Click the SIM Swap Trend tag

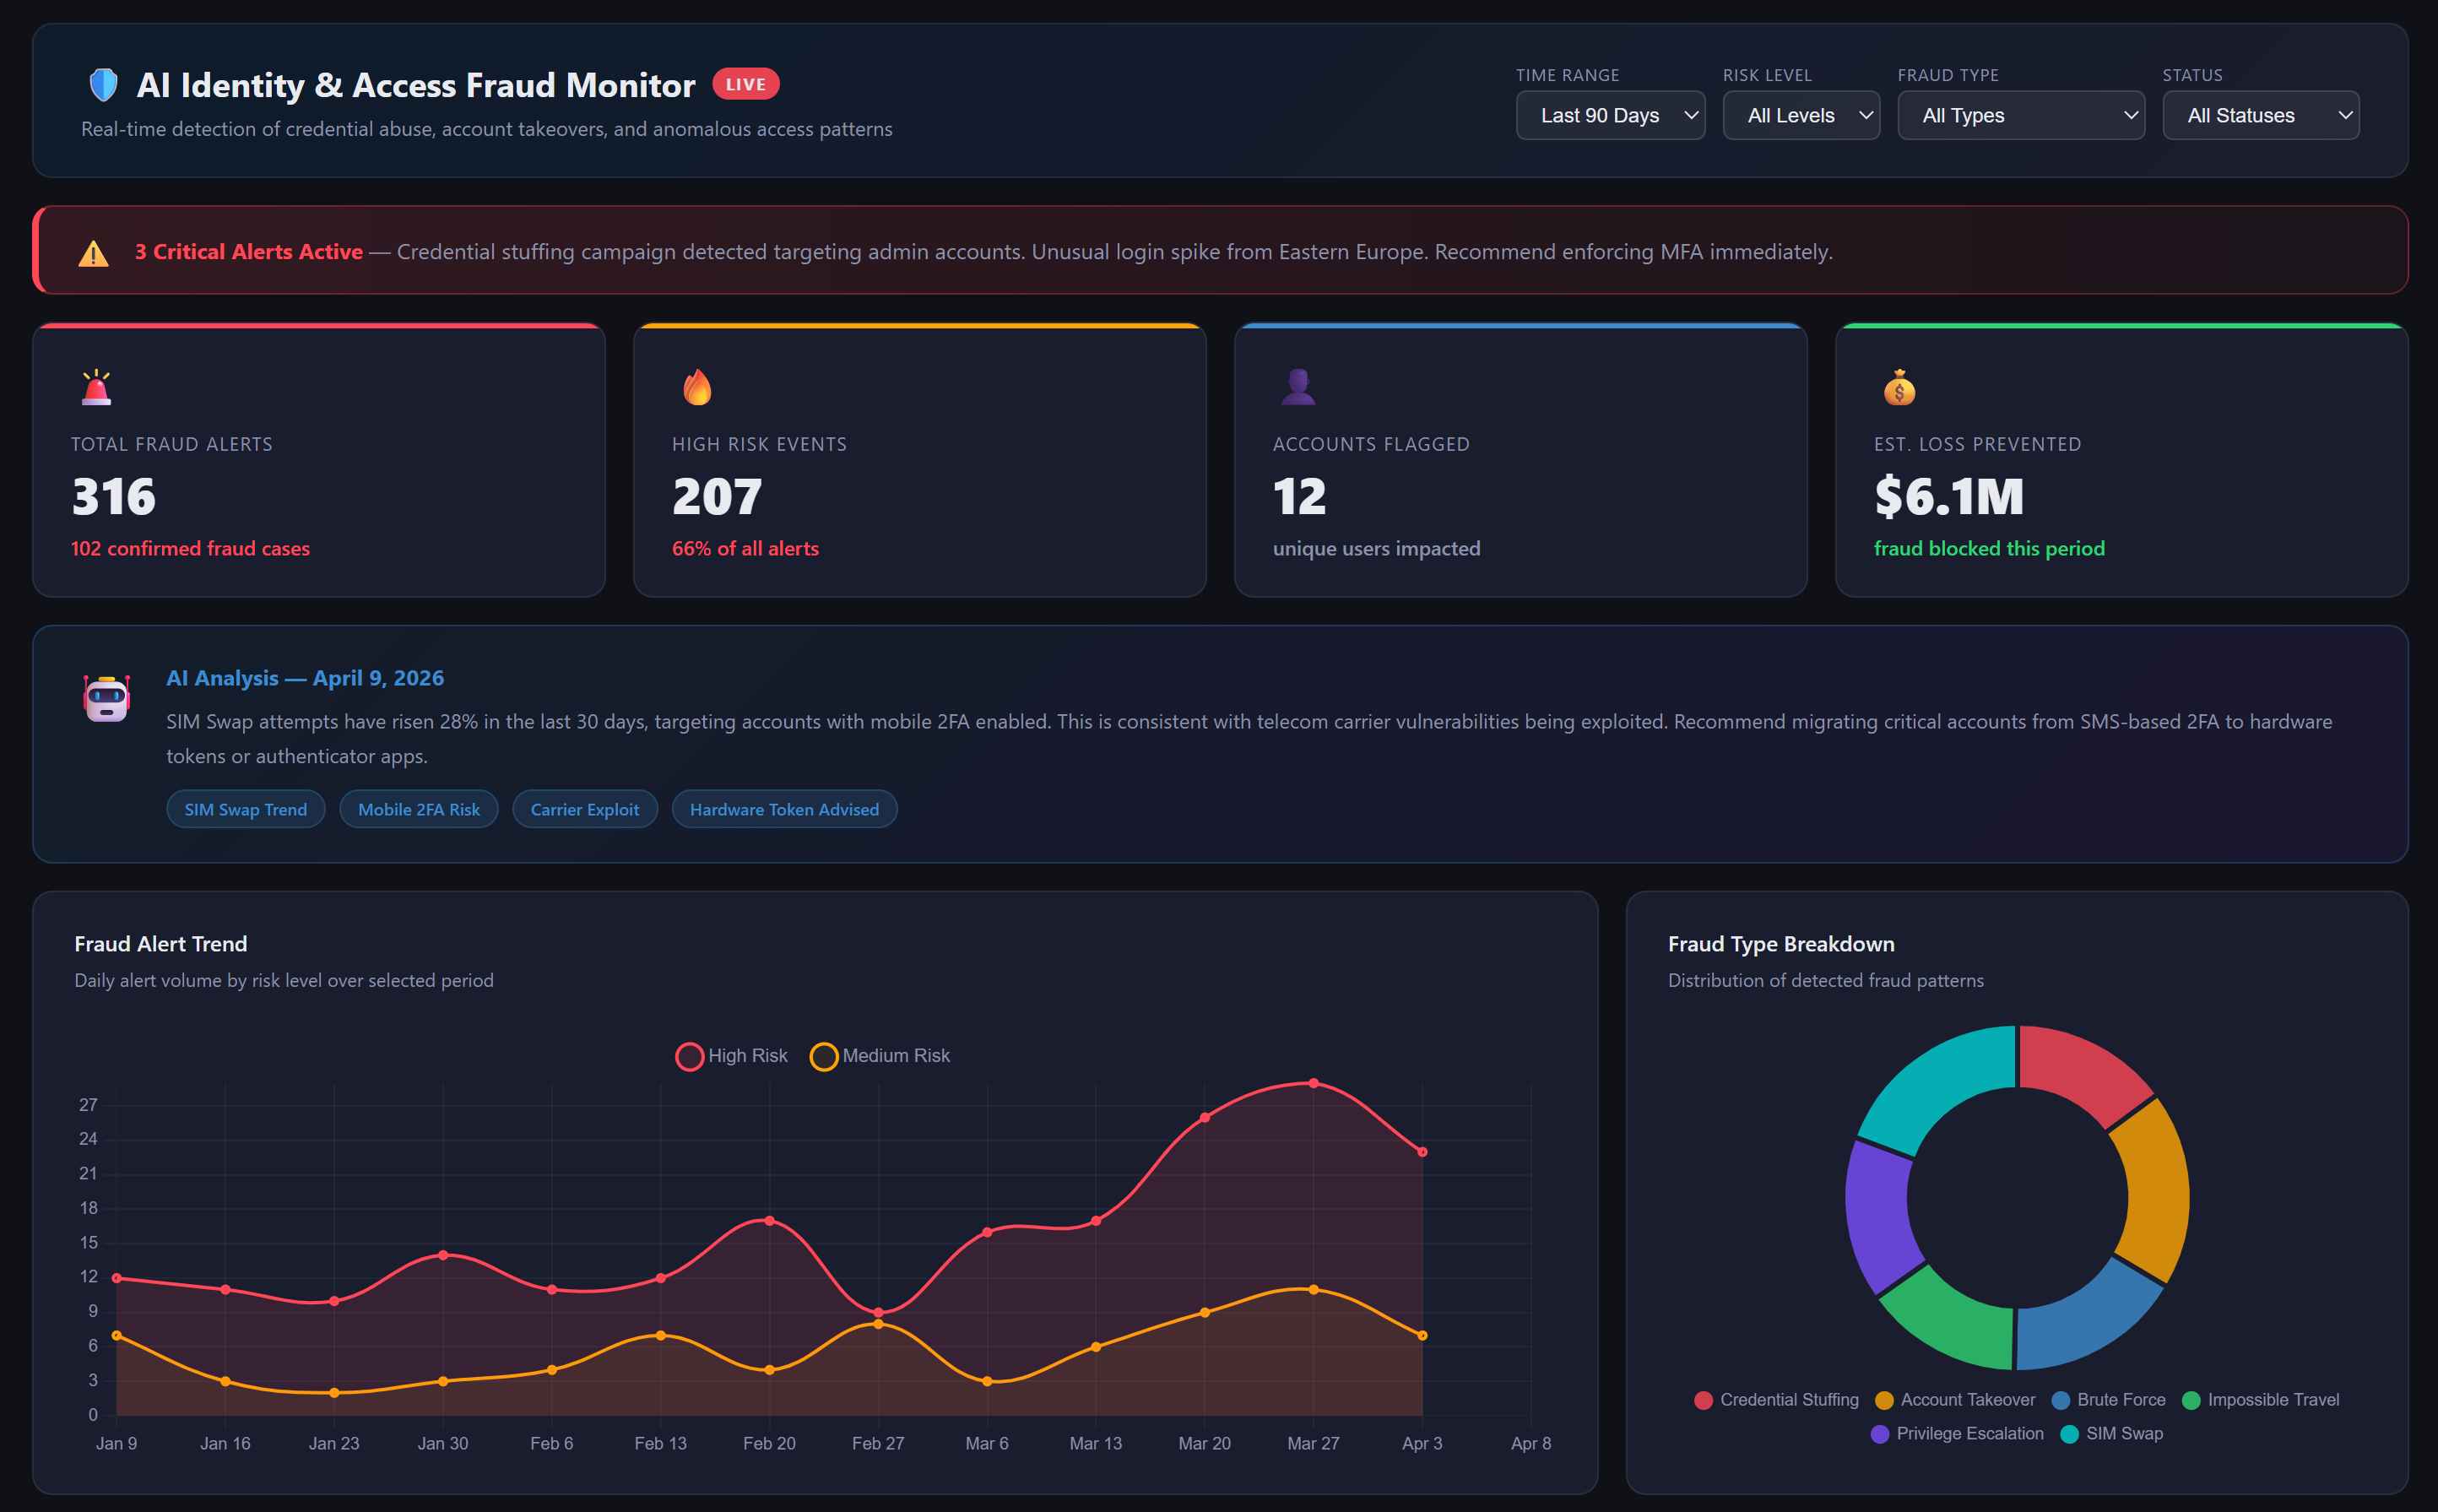[x=245, y=809]
